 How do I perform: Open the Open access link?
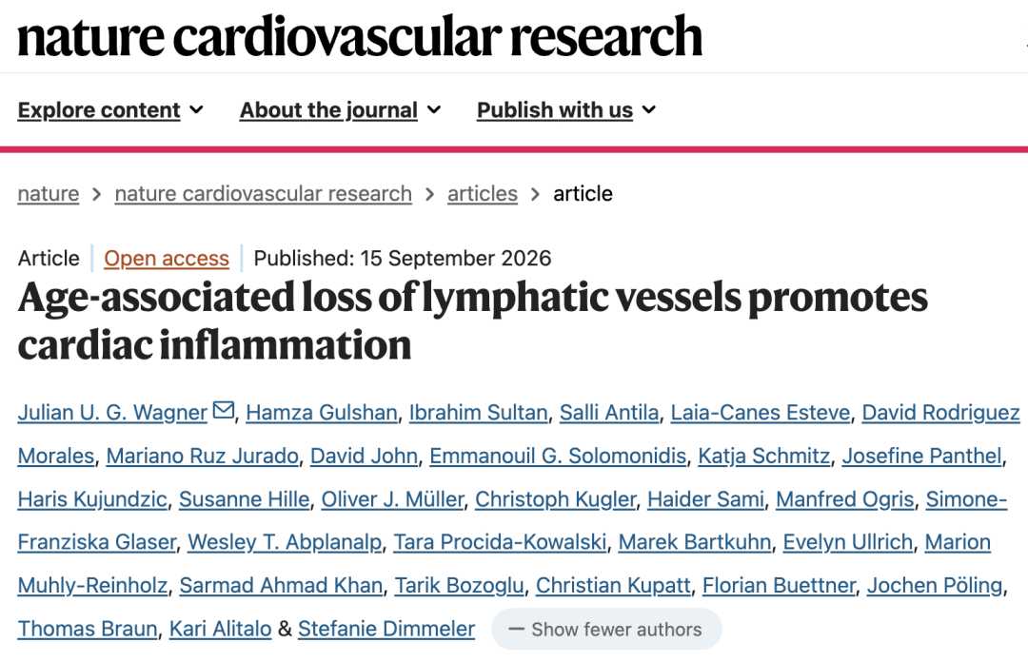(x=167, y=259)
